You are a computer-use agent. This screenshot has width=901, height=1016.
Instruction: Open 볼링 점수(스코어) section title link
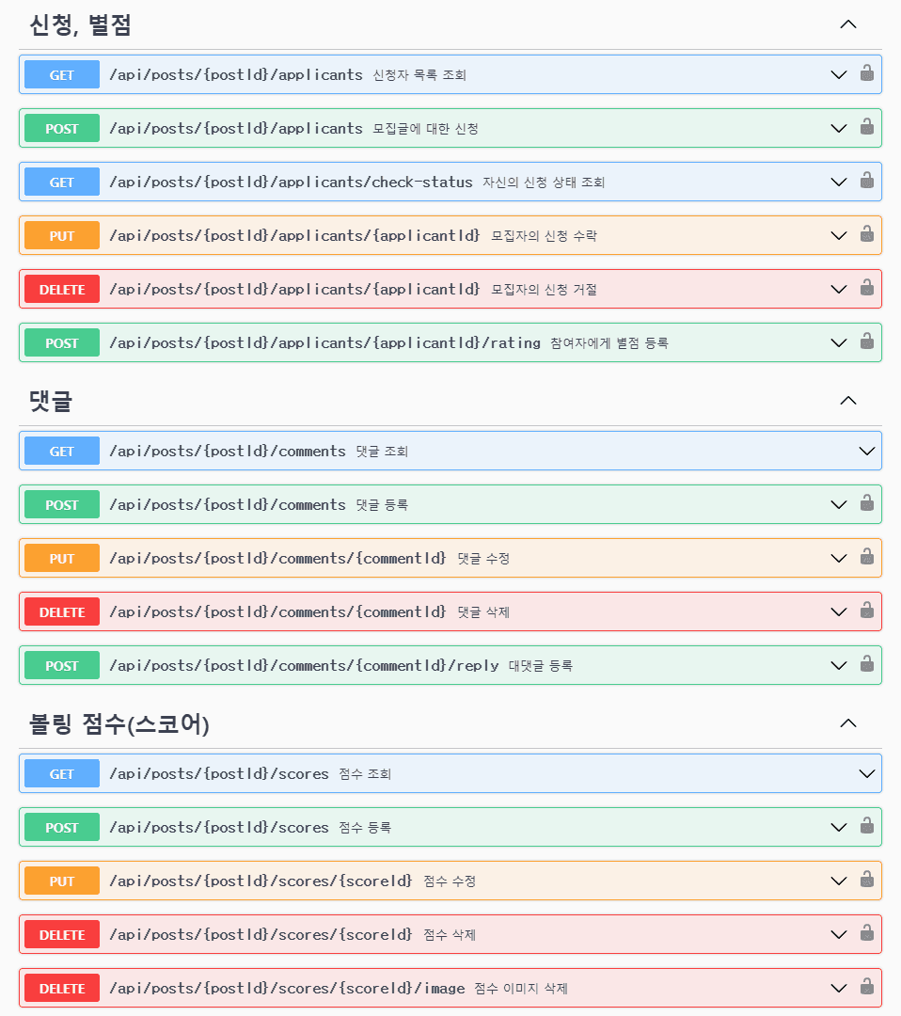(x=119, y=723)
